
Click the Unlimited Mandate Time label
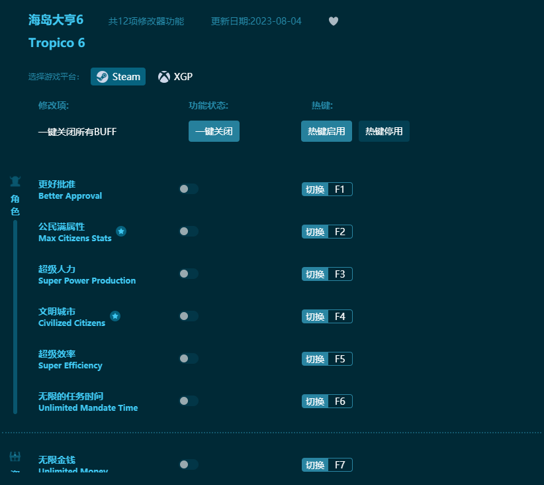(88, 408)
